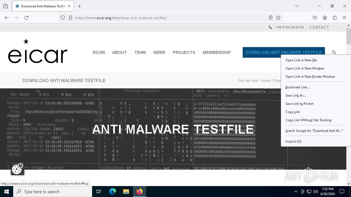The width and height of the screenshot is (351, 197).
Task: Click Firefox icon in taskbar
Action: (140, 192)
